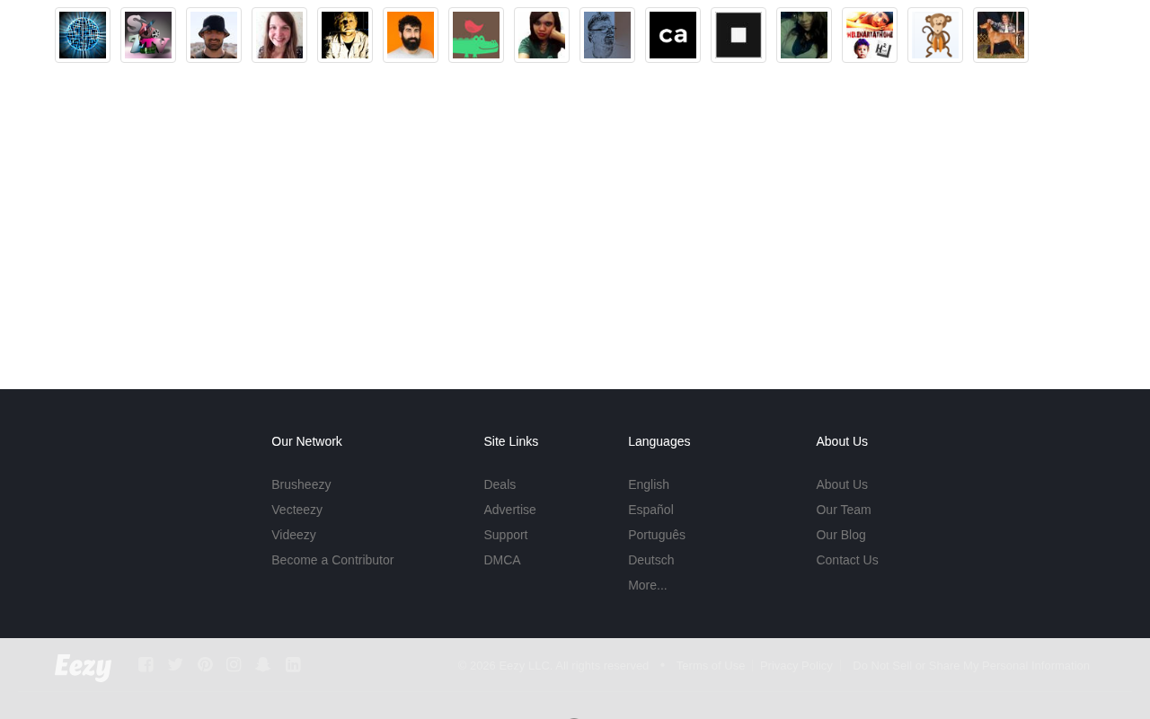
Task: Switch language to Español
Action: [x=650, y=510]
